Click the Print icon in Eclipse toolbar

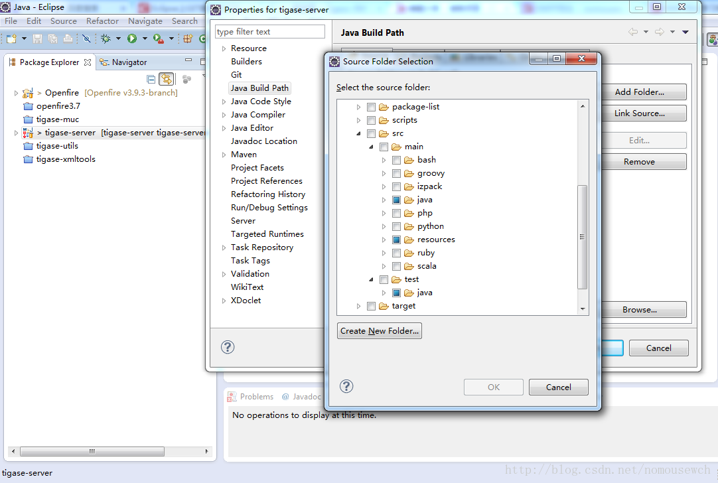68,39
